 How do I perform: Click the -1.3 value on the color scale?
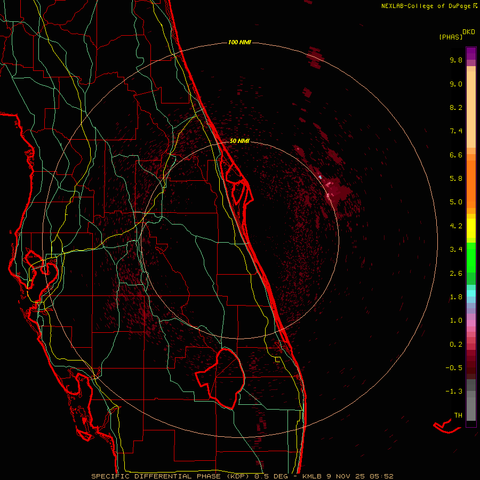(454, 391)
